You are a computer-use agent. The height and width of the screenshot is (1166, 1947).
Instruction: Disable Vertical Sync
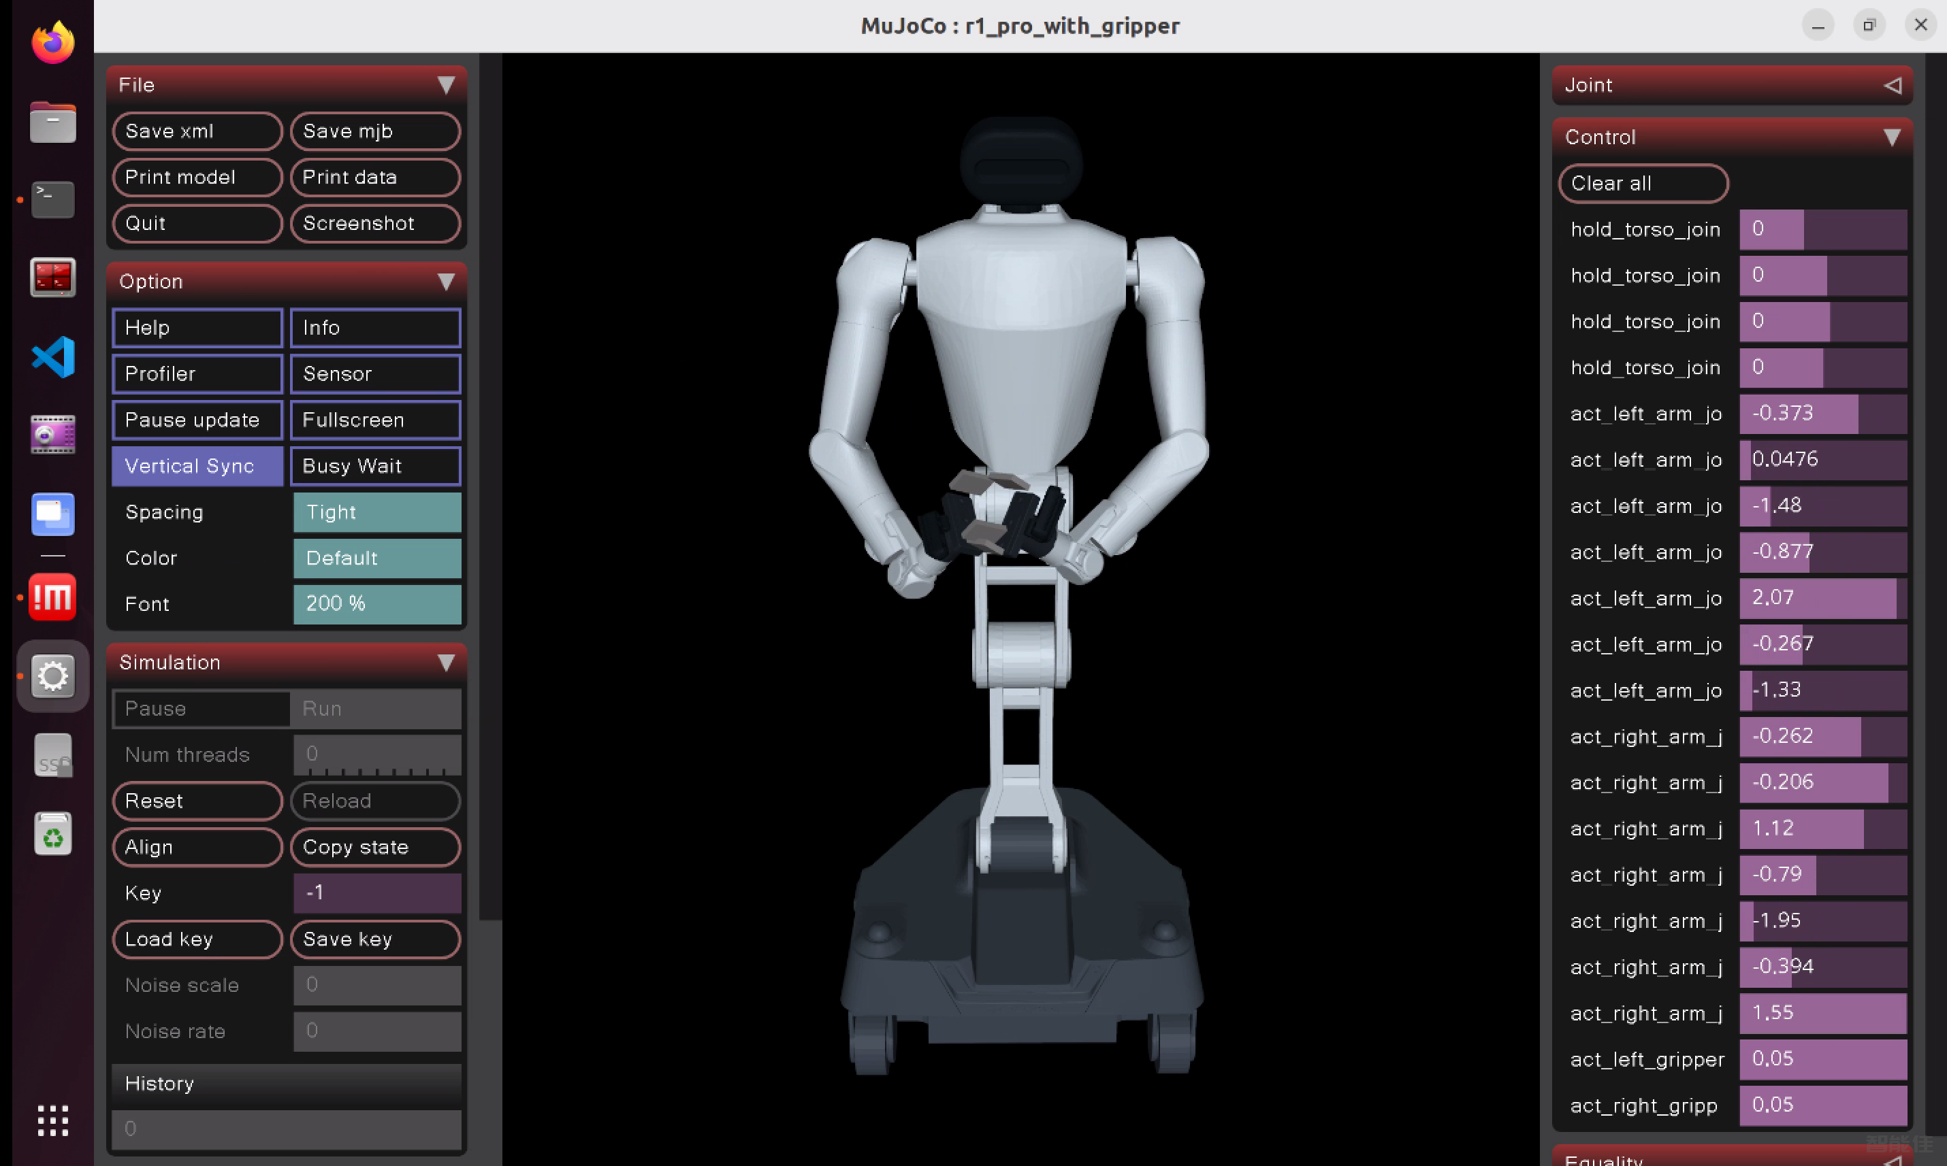197,466
